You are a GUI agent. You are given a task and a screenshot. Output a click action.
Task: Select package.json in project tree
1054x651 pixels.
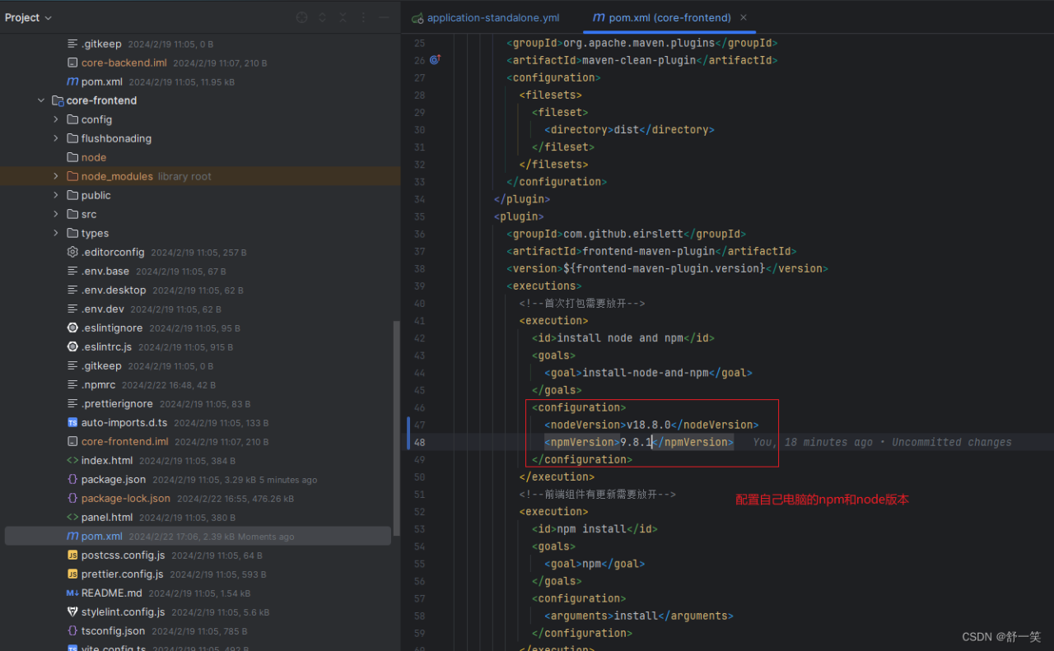[113, 479]
